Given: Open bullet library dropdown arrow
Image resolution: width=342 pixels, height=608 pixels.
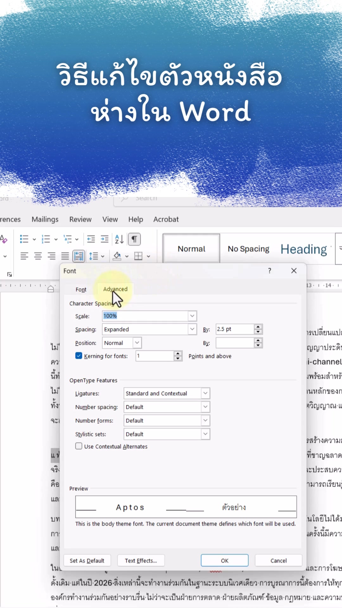Looking at the screenshot, I should (x=34, y=239).
